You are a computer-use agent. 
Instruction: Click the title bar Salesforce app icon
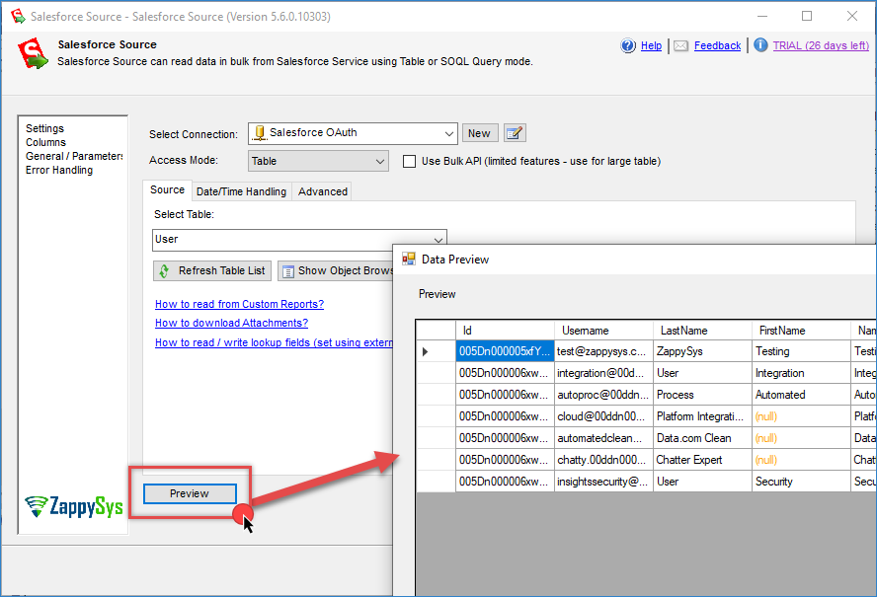coord(18,16)
